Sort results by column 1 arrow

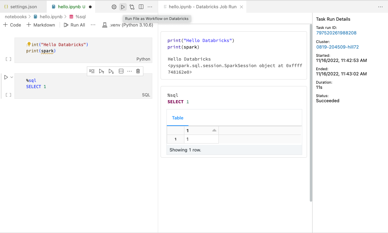pyautogui.click(x=214, y=130)
